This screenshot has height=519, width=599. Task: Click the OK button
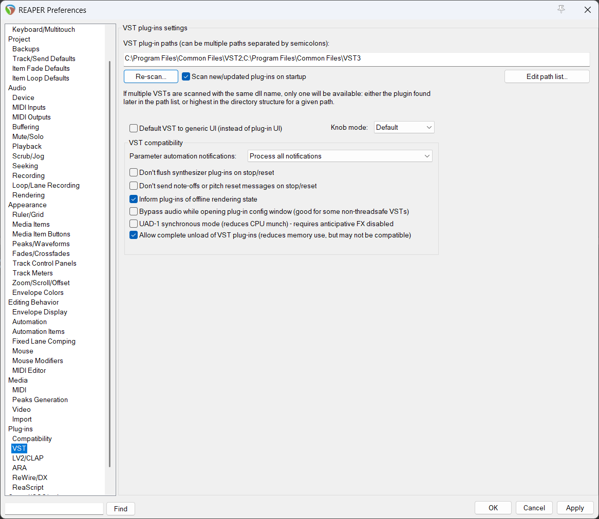493,508
